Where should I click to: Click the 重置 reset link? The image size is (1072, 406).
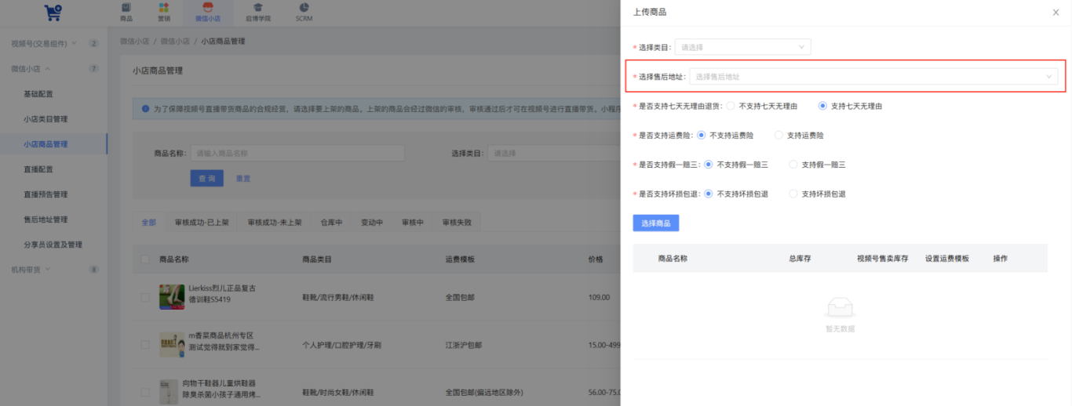pyautogui.click(x=243, y=179)
